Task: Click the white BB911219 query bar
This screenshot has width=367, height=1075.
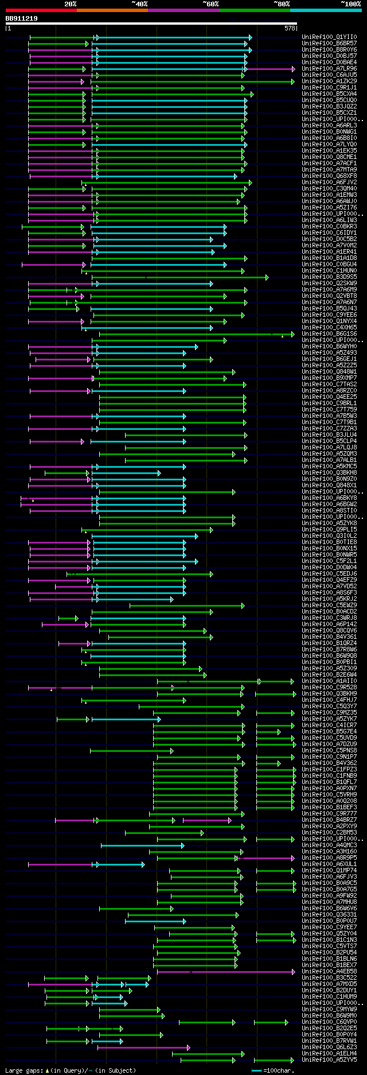Action: [x=151, y=24]
